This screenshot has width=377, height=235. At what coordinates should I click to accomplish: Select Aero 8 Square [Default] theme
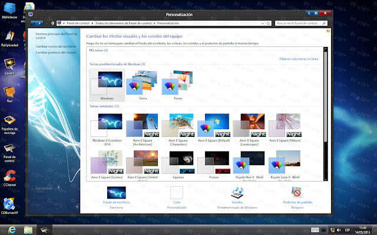(x=214, y=127)
